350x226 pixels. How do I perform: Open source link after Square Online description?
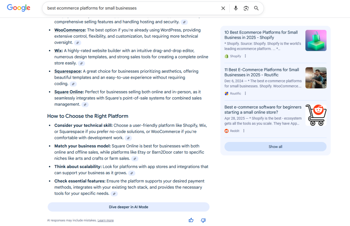pyautogui.click(x=85, y=104)
